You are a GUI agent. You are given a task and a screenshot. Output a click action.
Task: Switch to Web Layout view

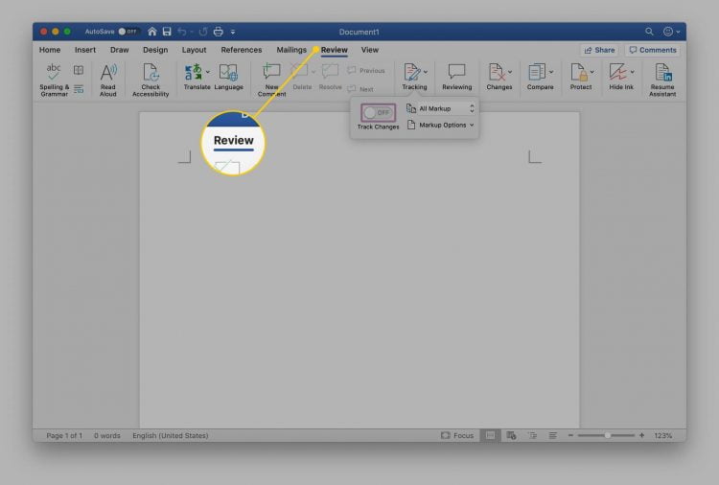pos(511,435)
